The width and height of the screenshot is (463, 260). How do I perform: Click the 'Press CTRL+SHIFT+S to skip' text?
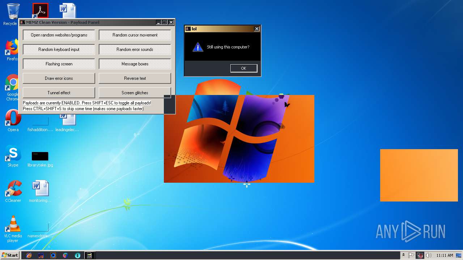tap(83, 109)
